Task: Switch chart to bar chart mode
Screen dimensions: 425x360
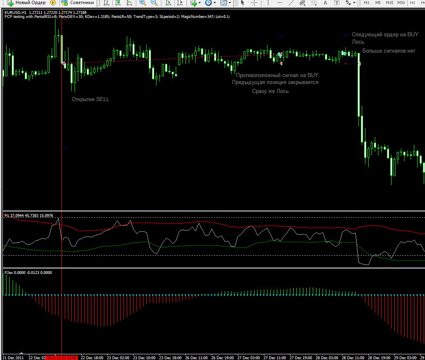Action: [x=106, y=3]
